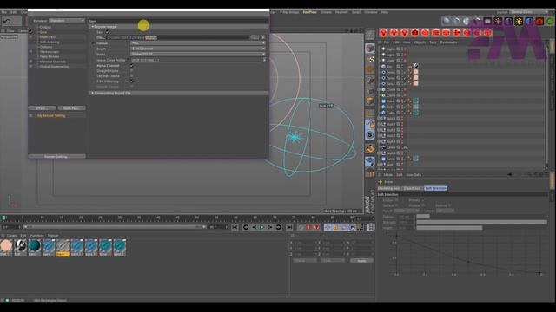Open the Tags menu in the Object Manager
The width and height of the screenshot is (556, 312).
pyautogui.click(x=433, y=42)
